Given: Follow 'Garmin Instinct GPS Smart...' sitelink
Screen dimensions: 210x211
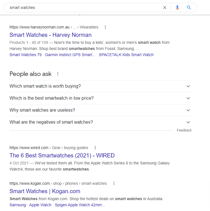Looking at the screenshot, I should tap(70, 55).
